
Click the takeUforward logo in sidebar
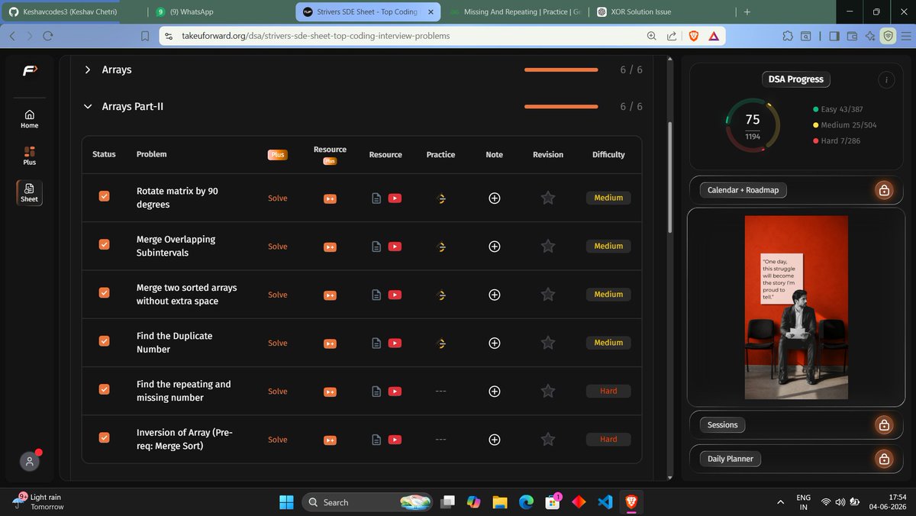pos(30,70)
